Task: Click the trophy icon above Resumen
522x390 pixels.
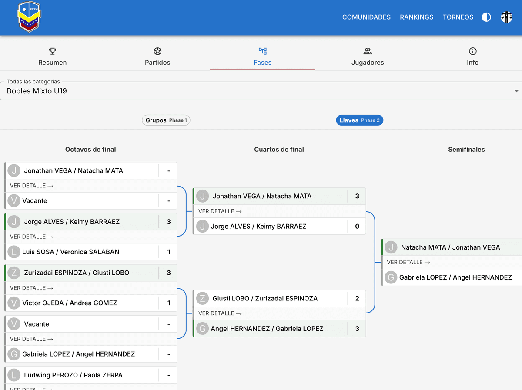Action: (52, 51)
